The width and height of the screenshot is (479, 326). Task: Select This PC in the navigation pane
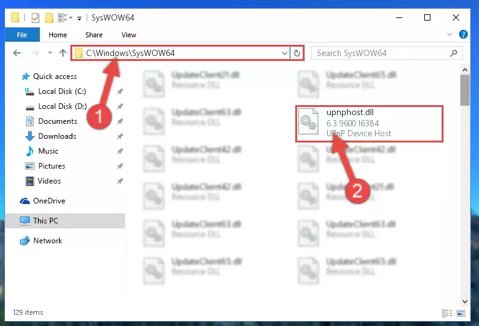65,221
